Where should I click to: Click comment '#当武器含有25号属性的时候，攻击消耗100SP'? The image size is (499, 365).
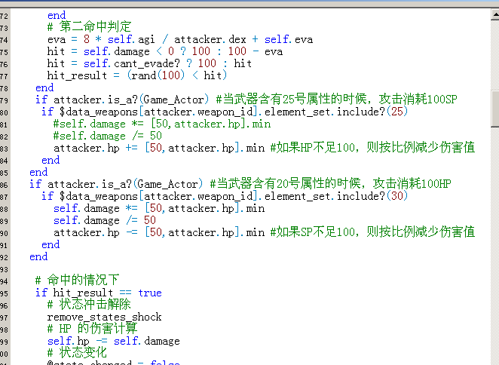tap(337, 100)
